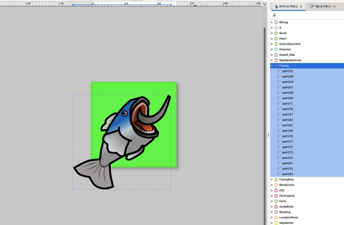Expand the SwitchQuickSlot layer
344x225 pixels.
coord(272,44)
